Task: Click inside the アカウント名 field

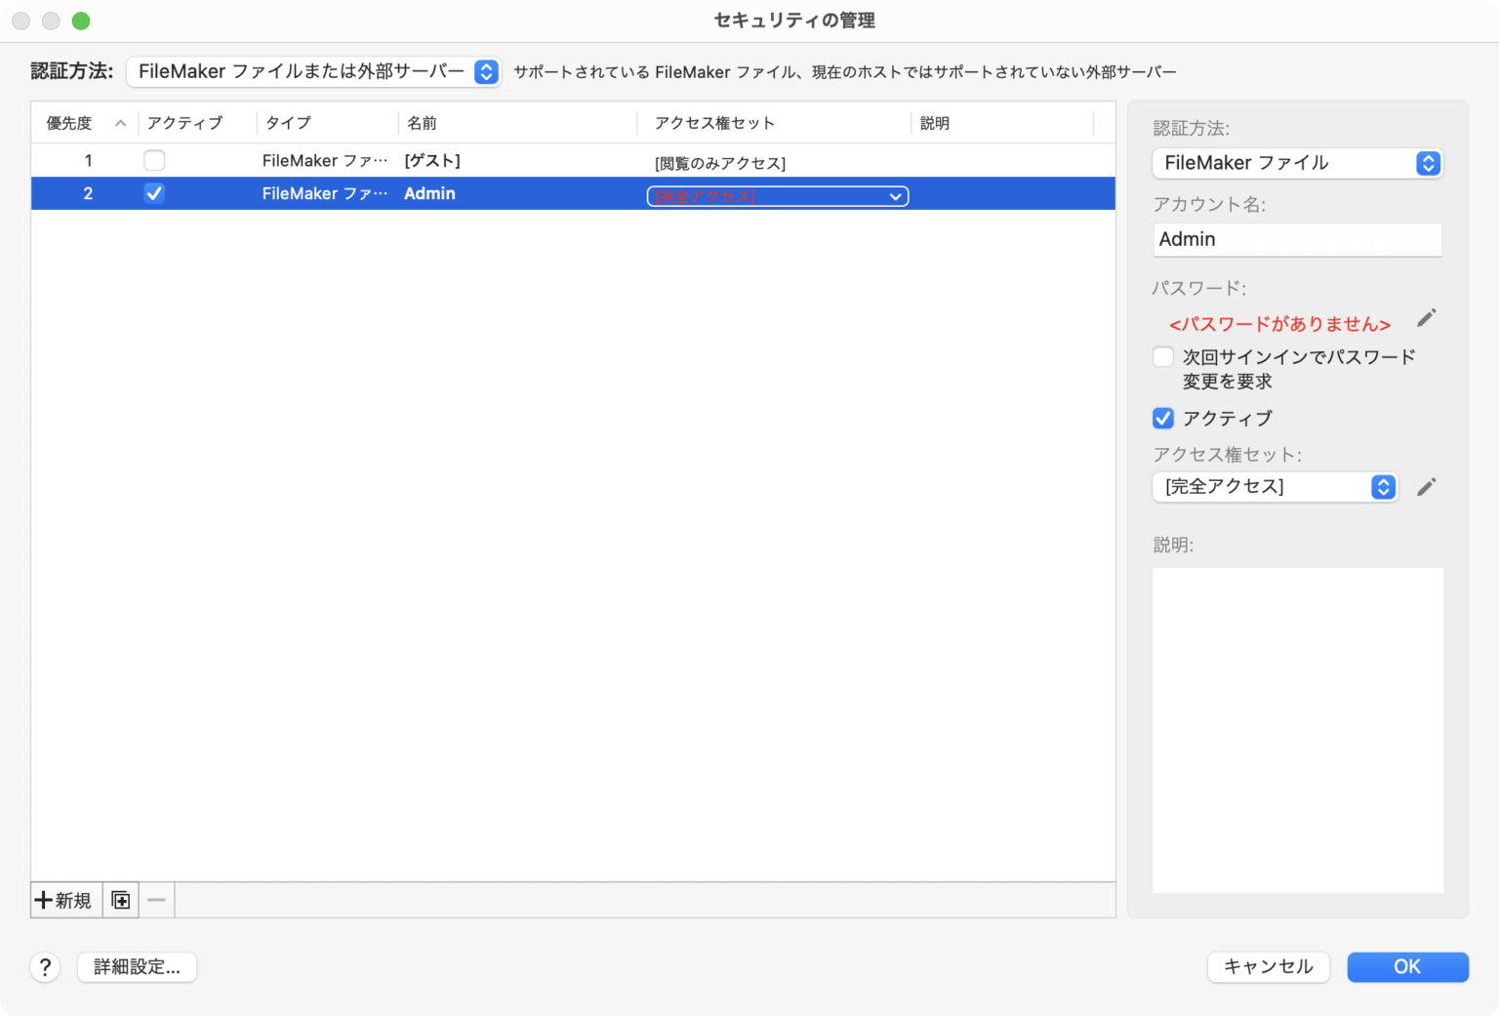Action: [1297, 239]
